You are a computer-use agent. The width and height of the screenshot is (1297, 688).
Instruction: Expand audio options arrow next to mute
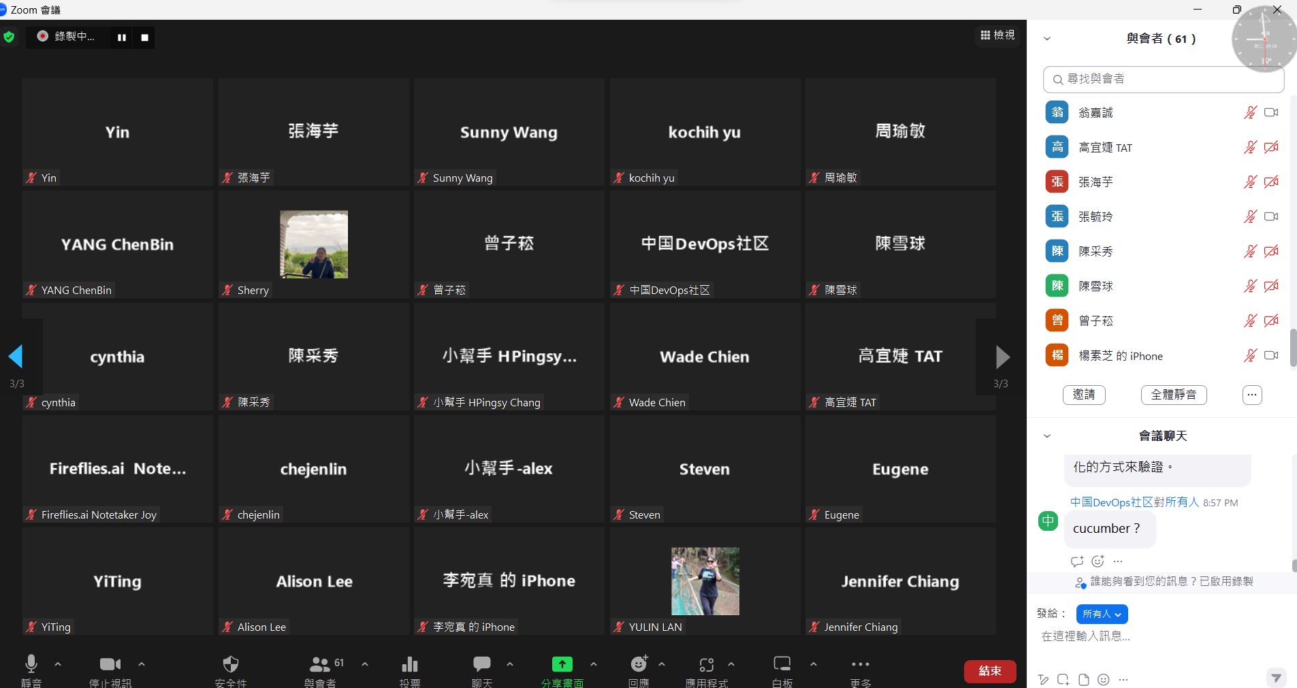(x=58, y=664)
